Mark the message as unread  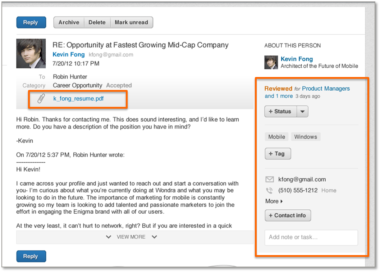131,22
